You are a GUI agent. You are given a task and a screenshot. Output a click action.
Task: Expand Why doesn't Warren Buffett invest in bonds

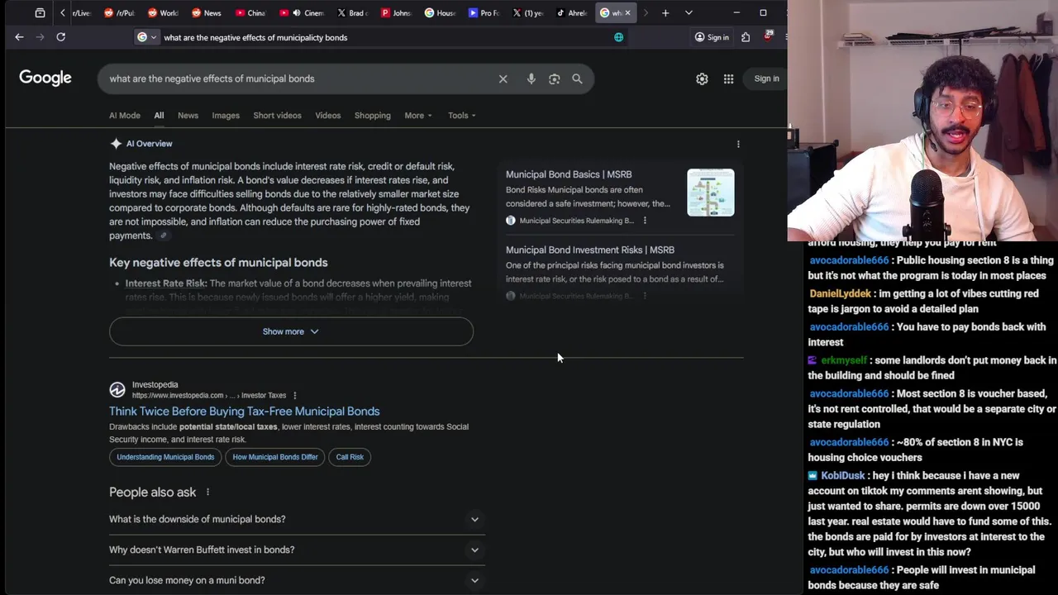click(x=297, y=550)
